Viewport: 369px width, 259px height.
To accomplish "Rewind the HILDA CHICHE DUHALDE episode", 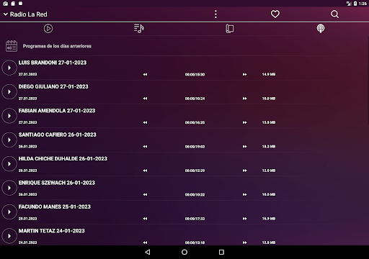I will (x=145, y=171).
